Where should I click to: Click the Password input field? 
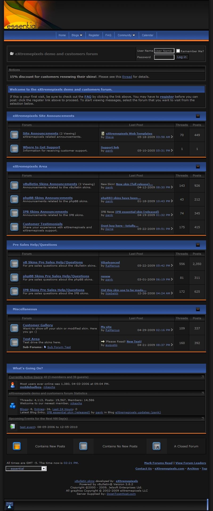click(164, 57)
